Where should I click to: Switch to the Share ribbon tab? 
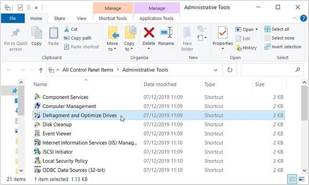coord(59,18)
